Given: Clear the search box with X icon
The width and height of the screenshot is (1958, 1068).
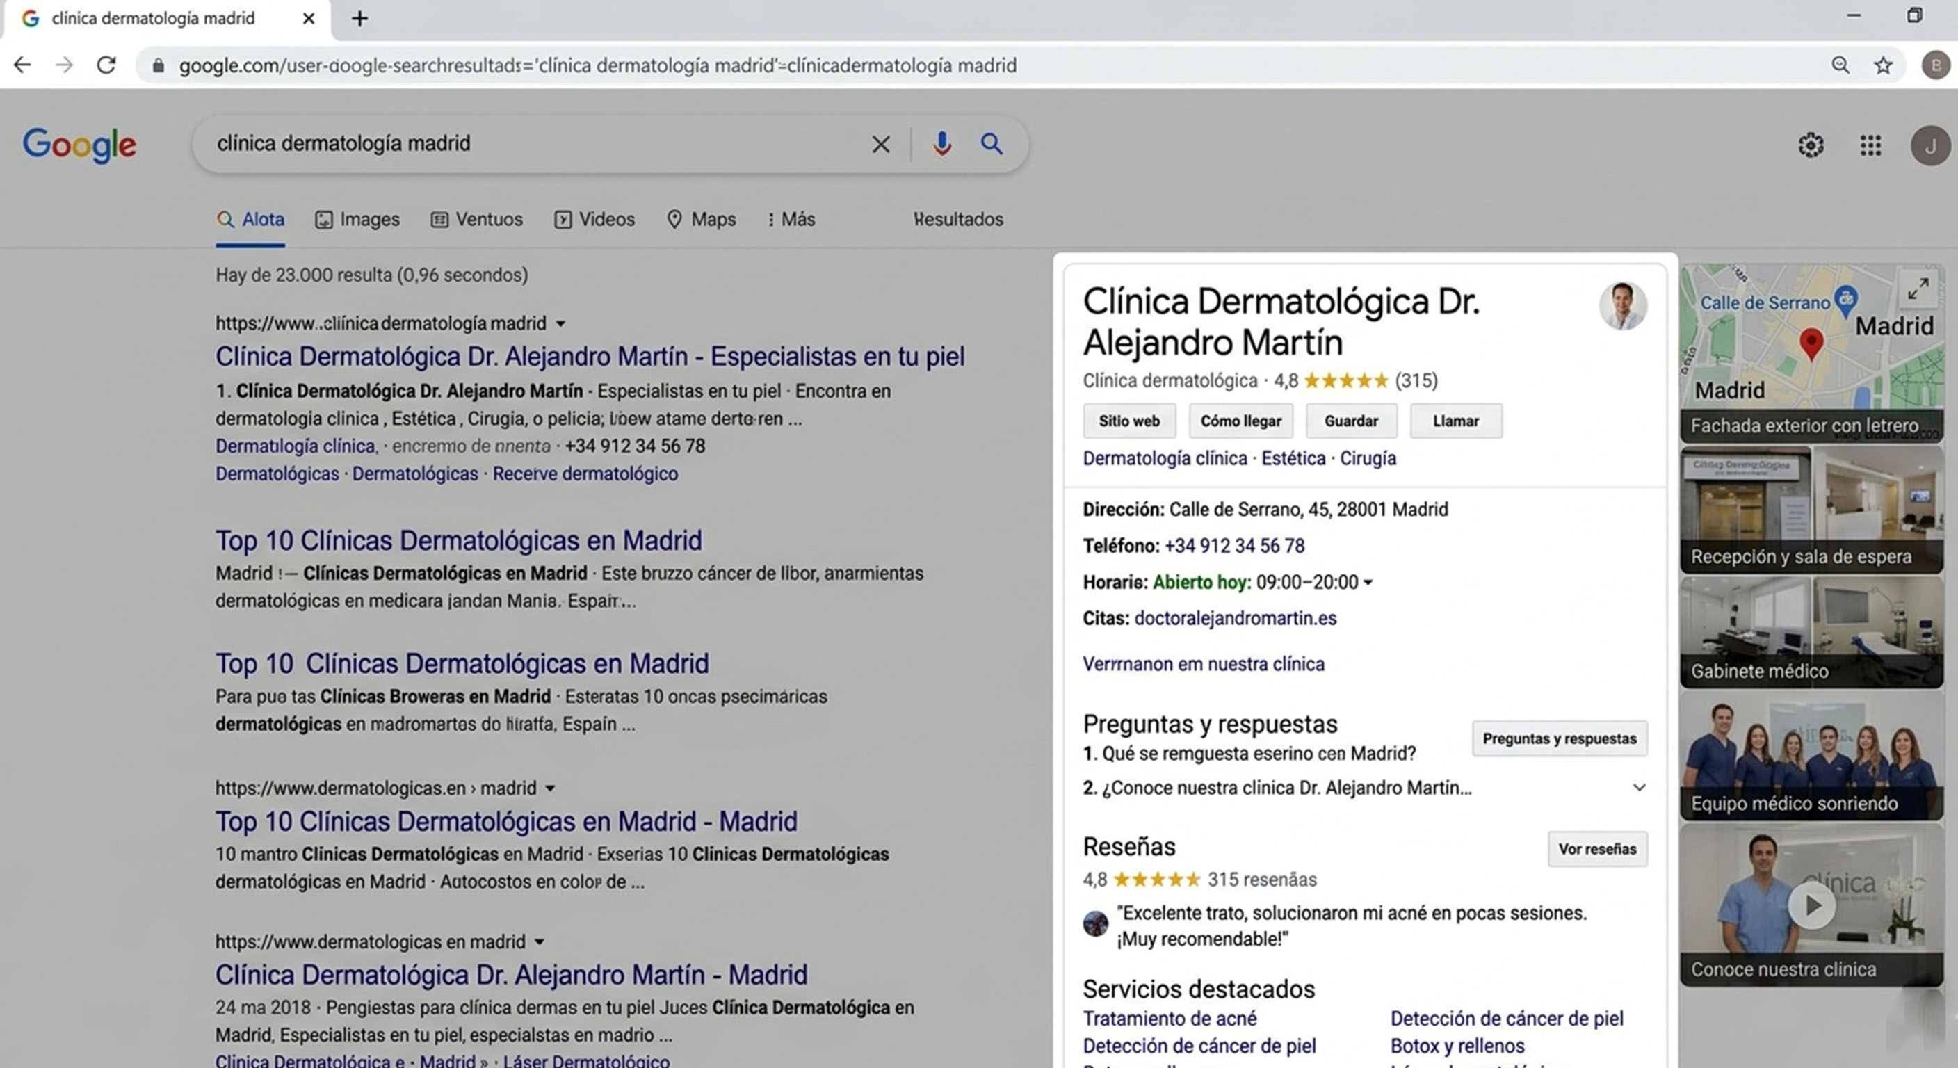Looking at the screenshot, I should (880, 144).
